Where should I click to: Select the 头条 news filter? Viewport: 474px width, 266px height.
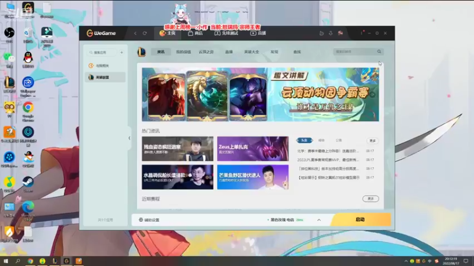click(305, 140)
